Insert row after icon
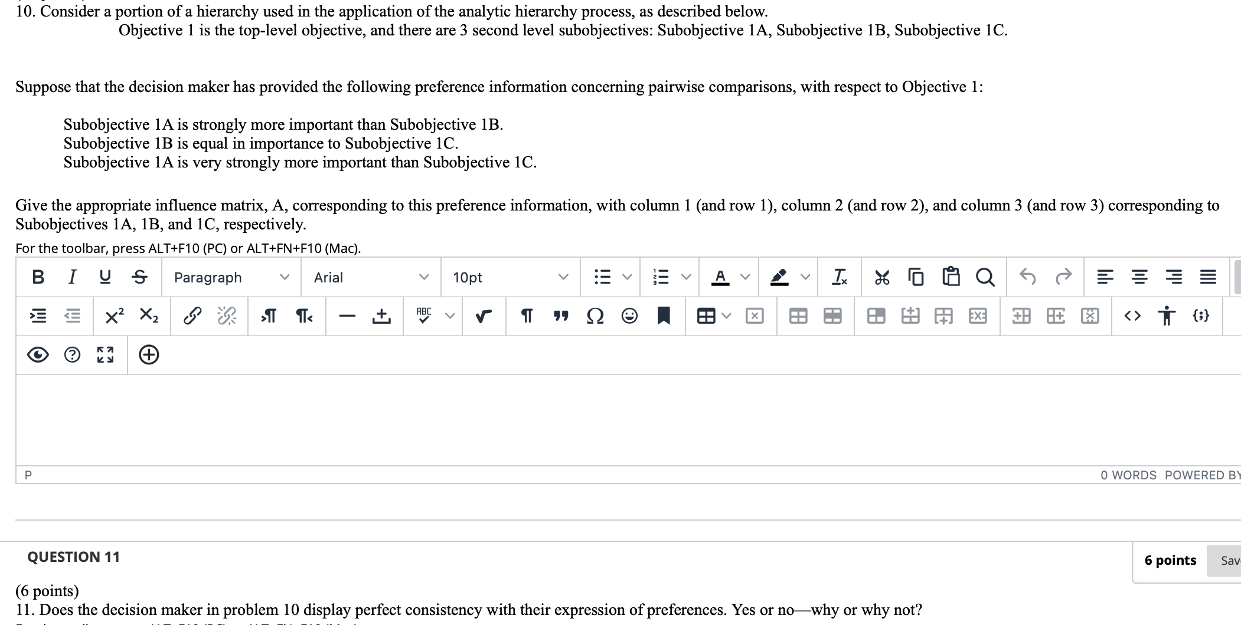The width and height of the screenshot is (1241, 625). (944, 317)
